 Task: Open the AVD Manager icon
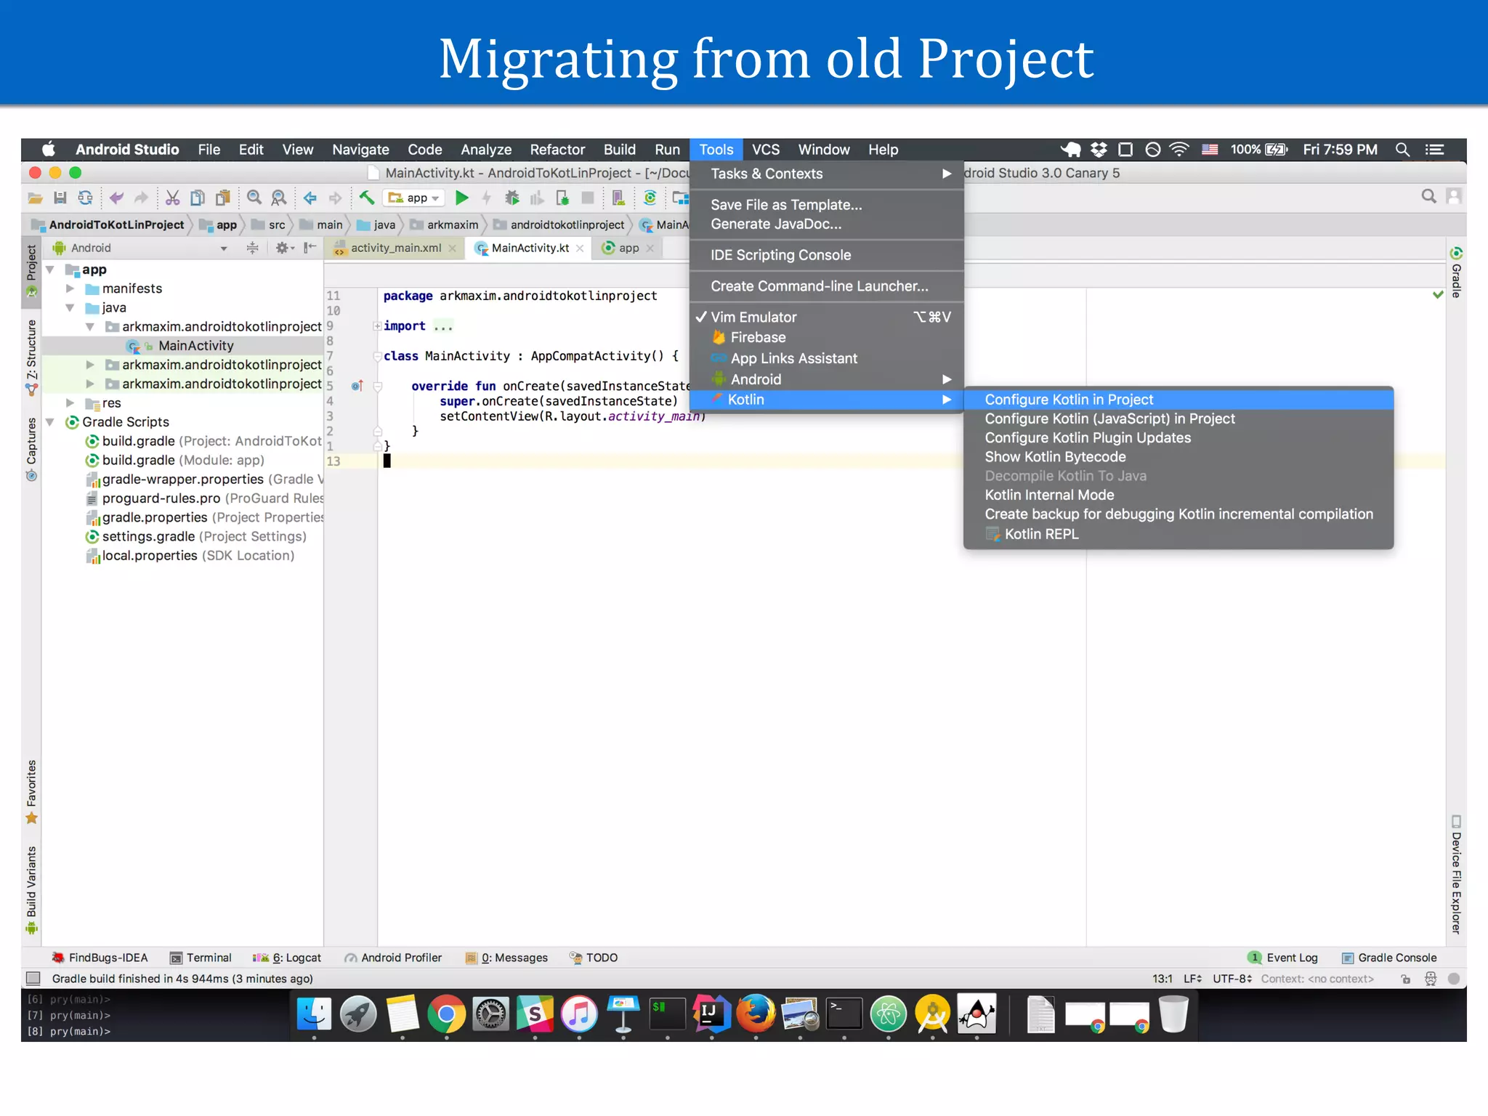pos(618,198)
